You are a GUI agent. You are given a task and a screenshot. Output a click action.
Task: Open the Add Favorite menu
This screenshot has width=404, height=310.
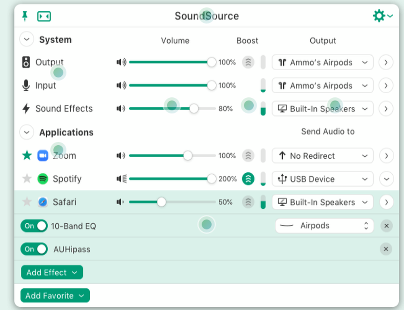pyautogui.click(x=55, y=295)
